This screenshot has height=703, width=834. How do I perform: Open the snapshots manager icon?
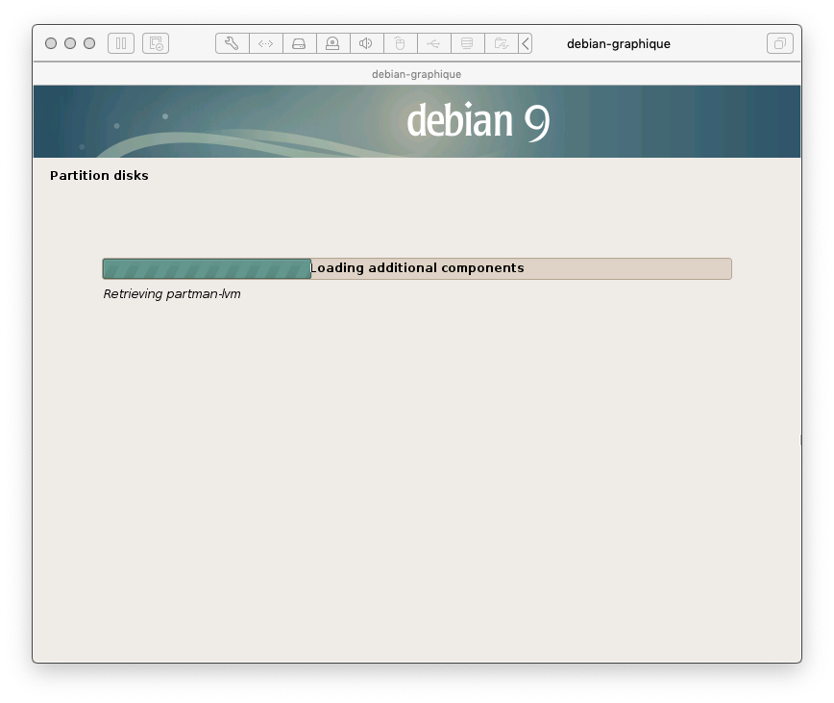156,43
